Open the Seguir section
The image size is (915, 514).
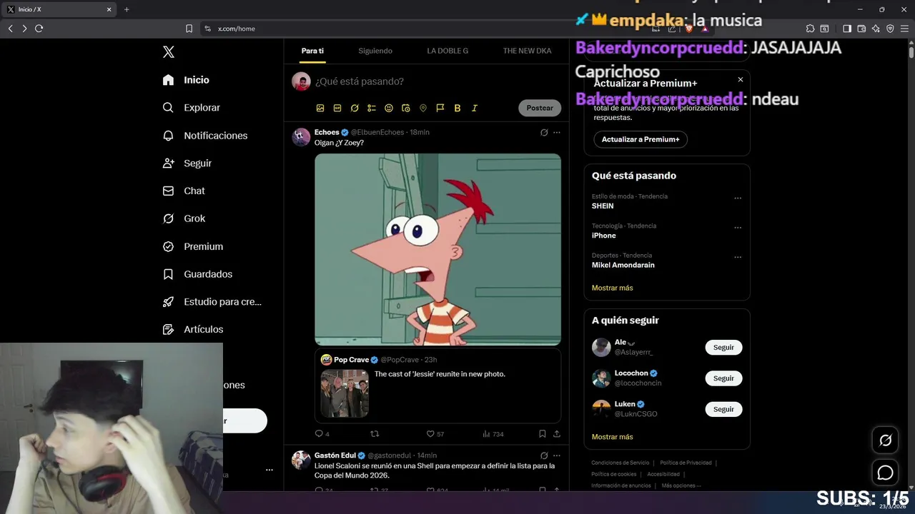(x=187, y=163)
